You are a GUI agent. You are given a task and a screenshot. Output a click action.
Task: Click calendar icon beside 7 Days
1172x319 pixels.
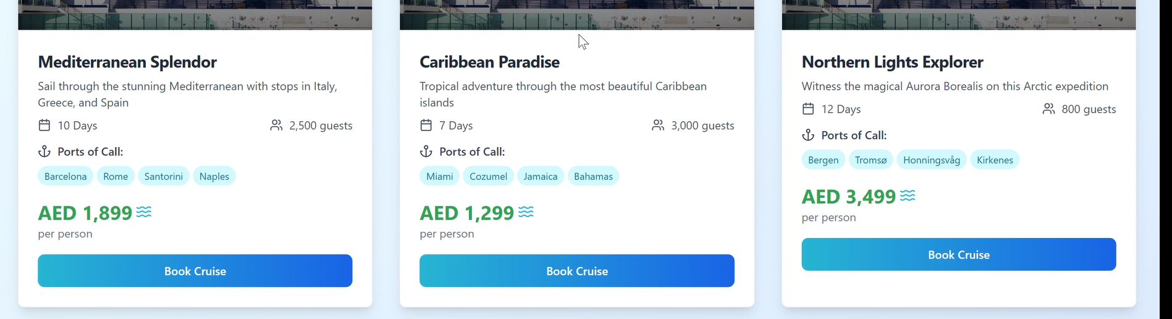pyautogui.click(x=426, y=125)
